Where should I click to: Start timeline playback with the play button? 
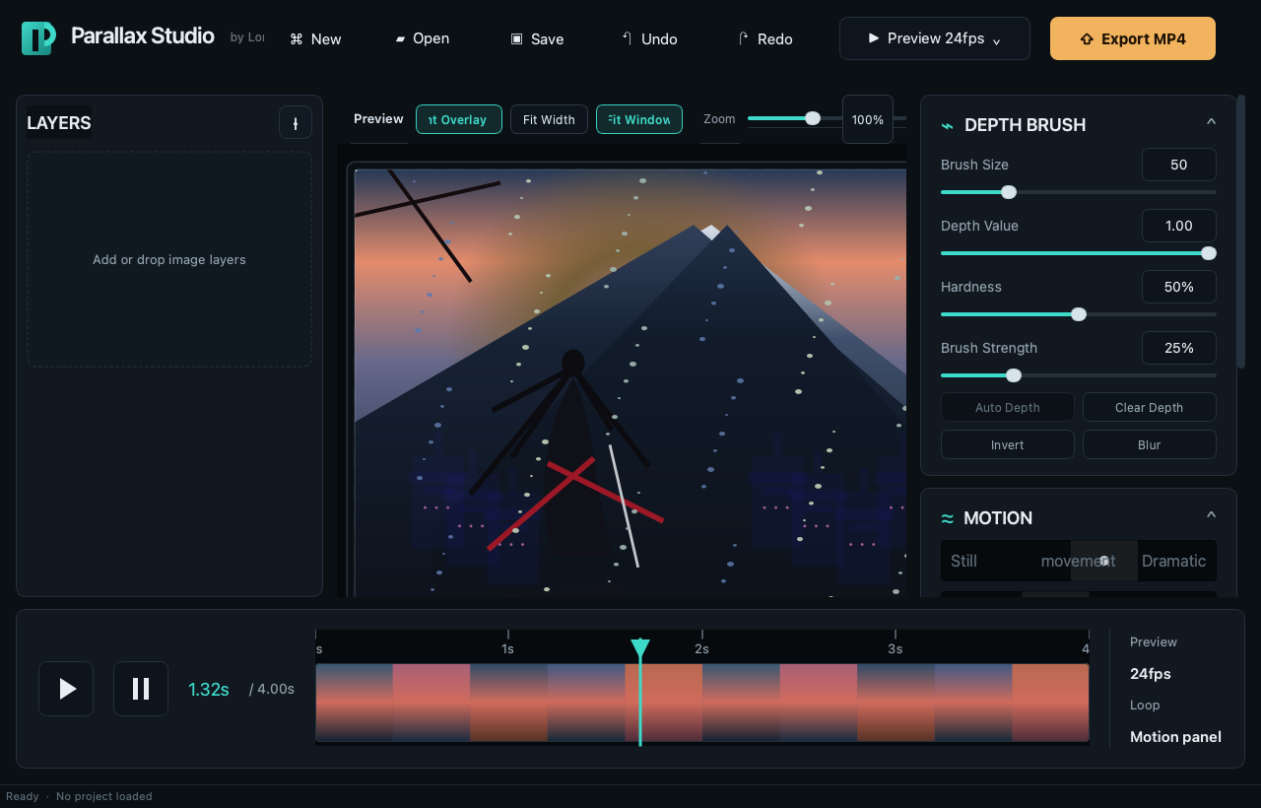point(66,689)
